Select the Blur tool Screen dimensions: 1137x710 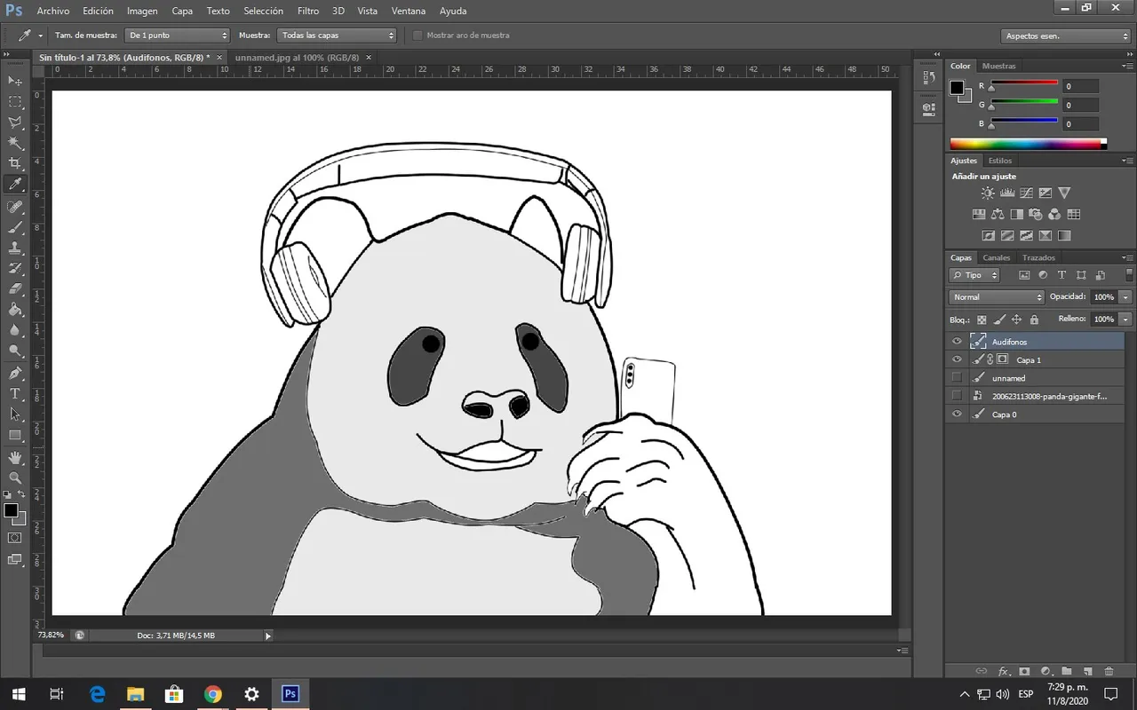coord(15,330)
